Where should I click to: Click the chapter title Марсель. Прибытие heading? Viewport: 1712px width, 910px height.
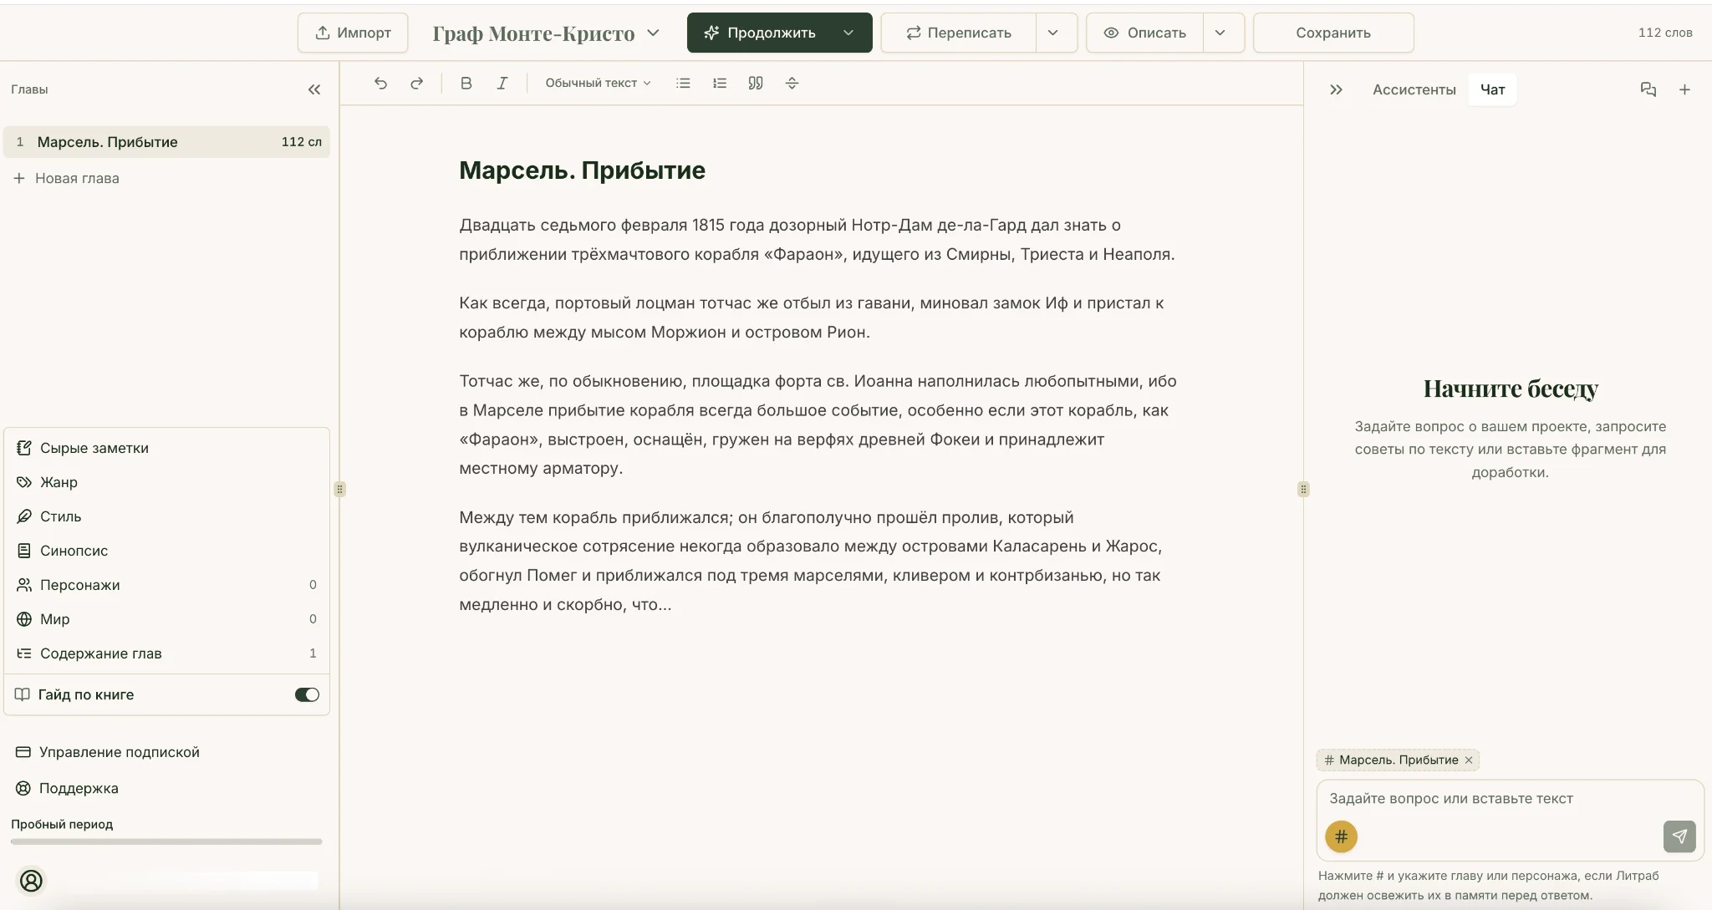[x=582, y=170]
